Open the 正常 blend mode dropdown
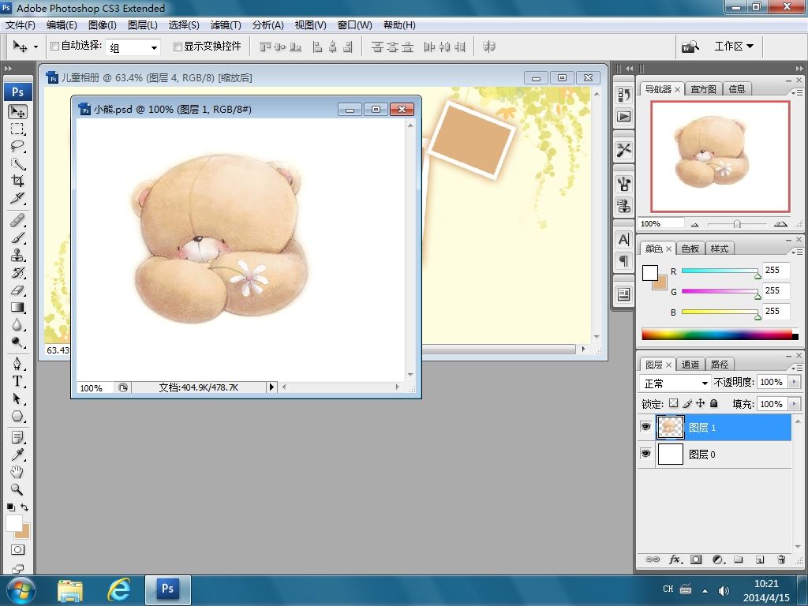Viewport: 808px width, 606px height. (x=675, y=383)
